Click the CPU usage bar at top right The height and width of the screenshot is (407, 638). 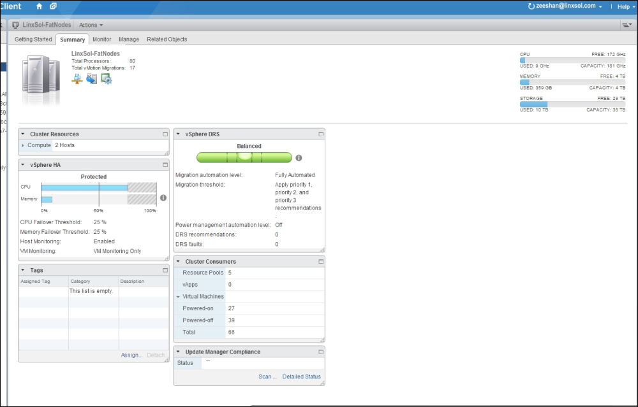point(572,60)
